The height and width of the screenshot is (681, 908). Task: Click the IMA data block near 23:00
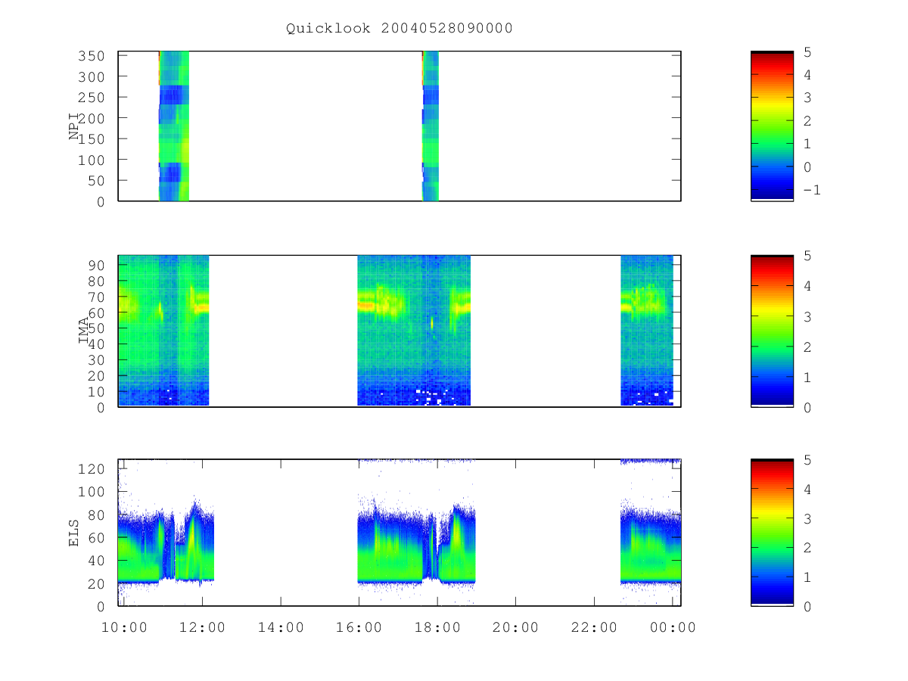(647, 331)
